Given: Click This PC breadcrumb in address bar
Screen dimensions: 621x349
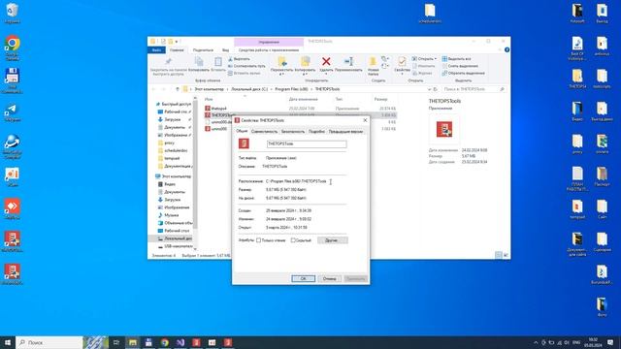Looking at the screenshot, I should [x=210, y=89].
